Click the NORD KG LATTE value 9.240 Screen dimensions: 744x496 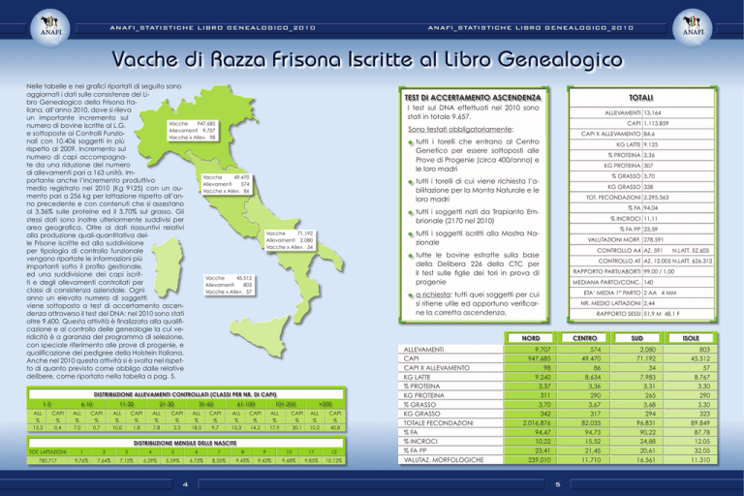pyautogui.click(x=542, y=377)
